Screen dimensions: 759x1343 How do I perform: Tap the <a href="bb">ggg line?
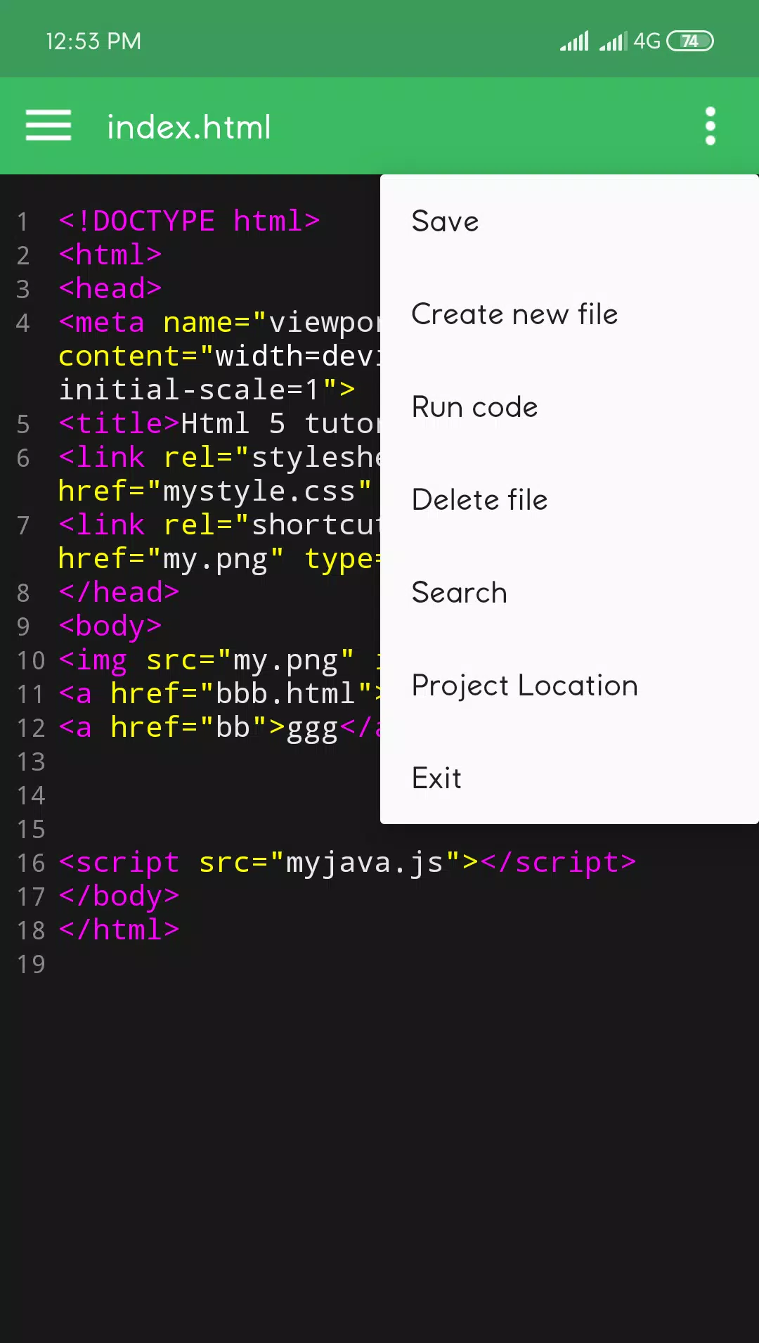219,728
